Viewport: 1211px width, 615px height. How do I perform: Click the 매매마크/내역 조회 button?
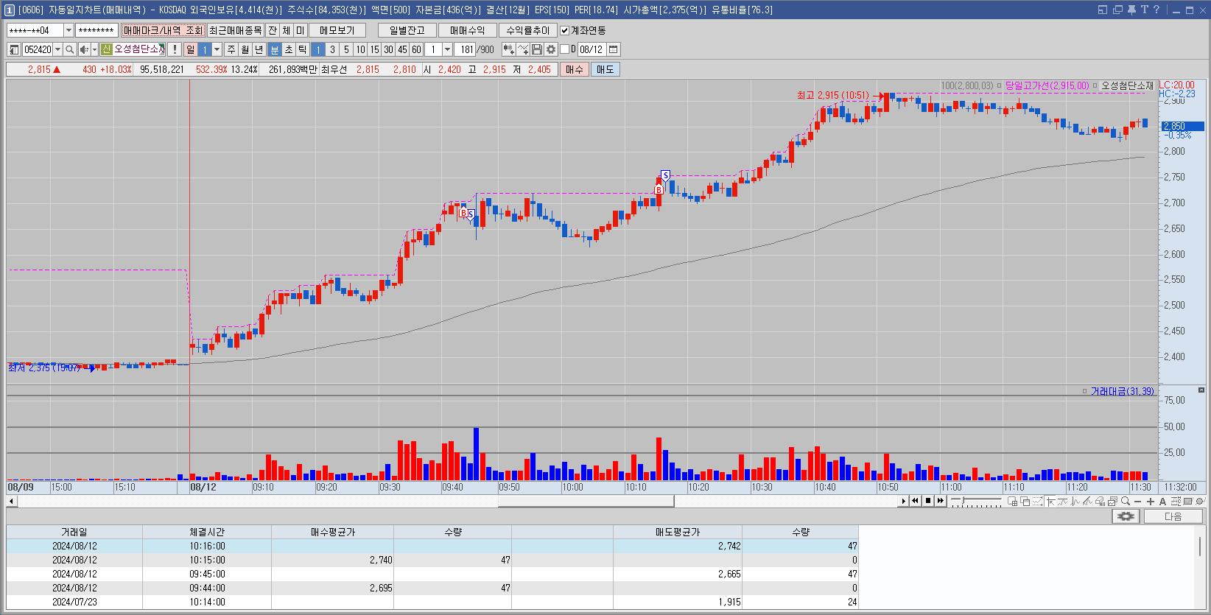coord(163,30)
